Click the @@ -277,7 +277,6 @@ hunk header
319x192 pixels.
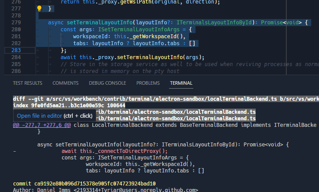click(x=42, y=125)
